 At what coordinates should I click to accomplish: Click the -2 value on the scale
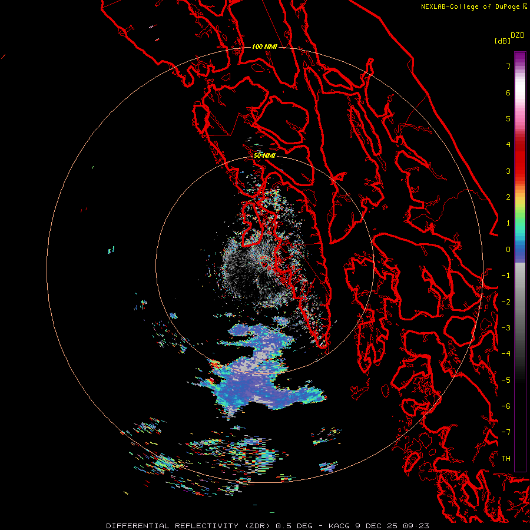click(506, 302)
